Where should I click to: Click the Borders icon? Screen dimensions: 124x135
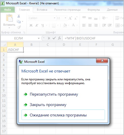54,25
